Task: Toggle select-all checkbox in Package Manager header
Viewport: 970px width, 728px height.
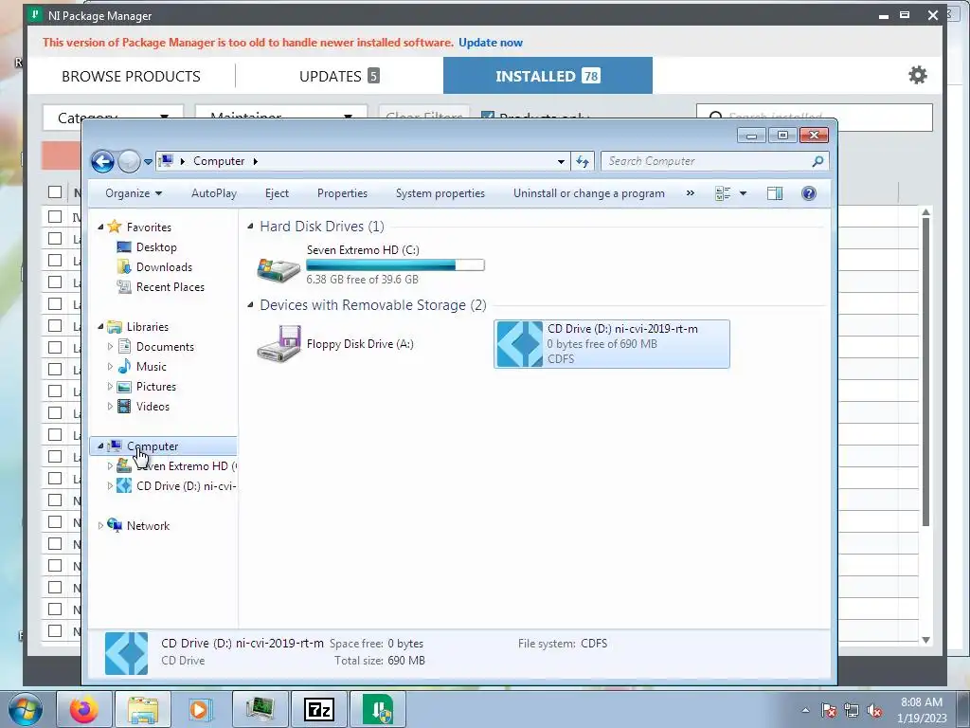Action: (55, 191)
